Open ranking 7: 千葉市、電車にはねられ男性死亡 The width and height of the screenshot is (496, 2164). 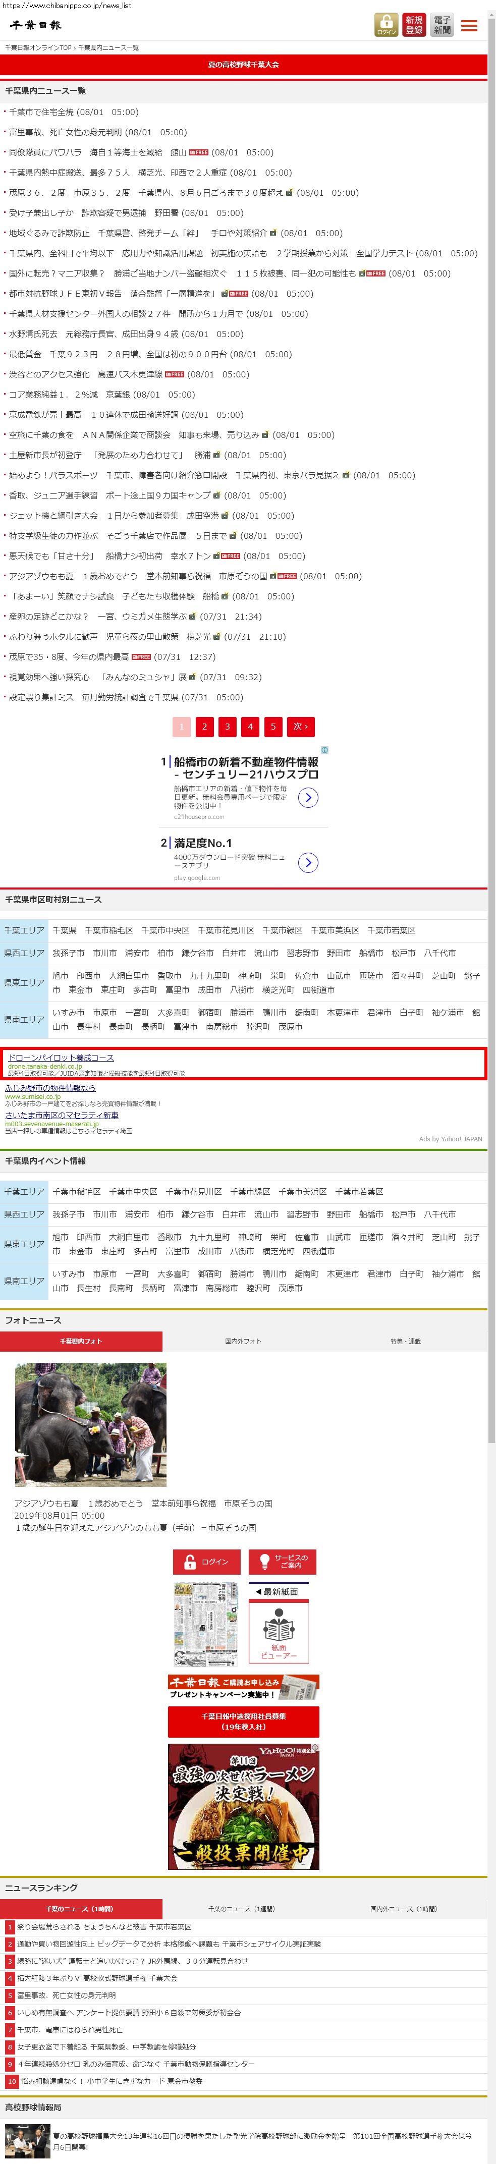[70, 2030]
